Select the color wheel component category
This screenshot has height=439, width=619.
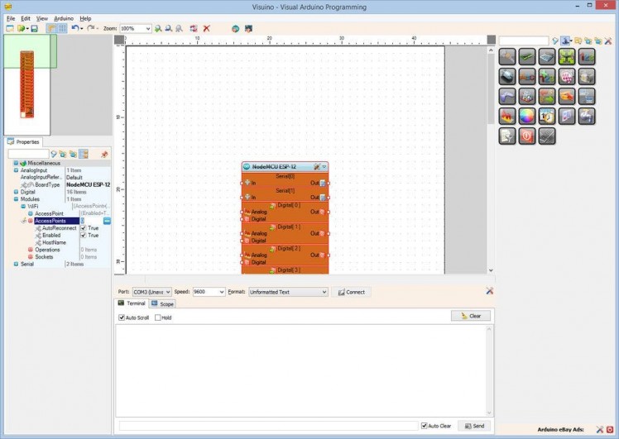coord(526,117)
